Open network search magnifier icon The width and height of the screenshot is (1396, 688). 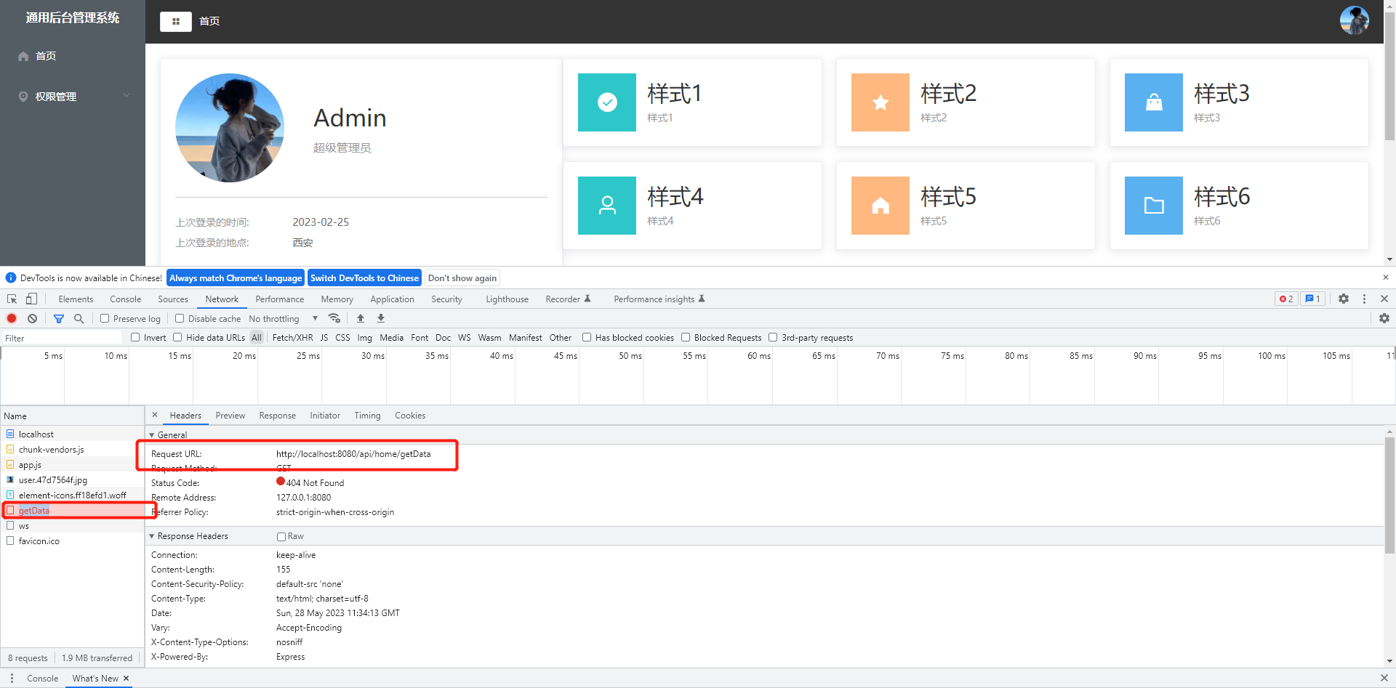click(79, 319)
